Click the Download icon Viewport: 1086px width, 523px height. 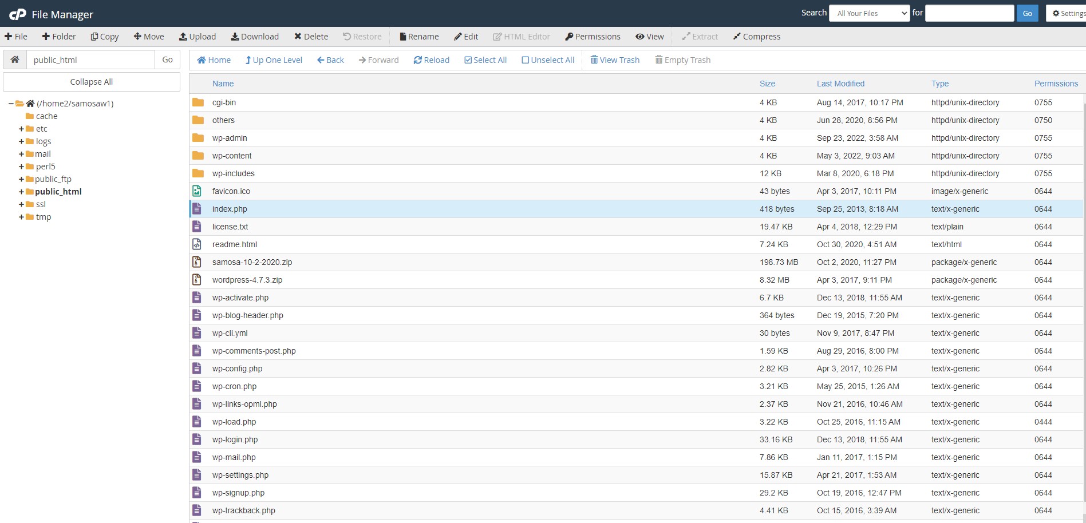pos(255,36)
